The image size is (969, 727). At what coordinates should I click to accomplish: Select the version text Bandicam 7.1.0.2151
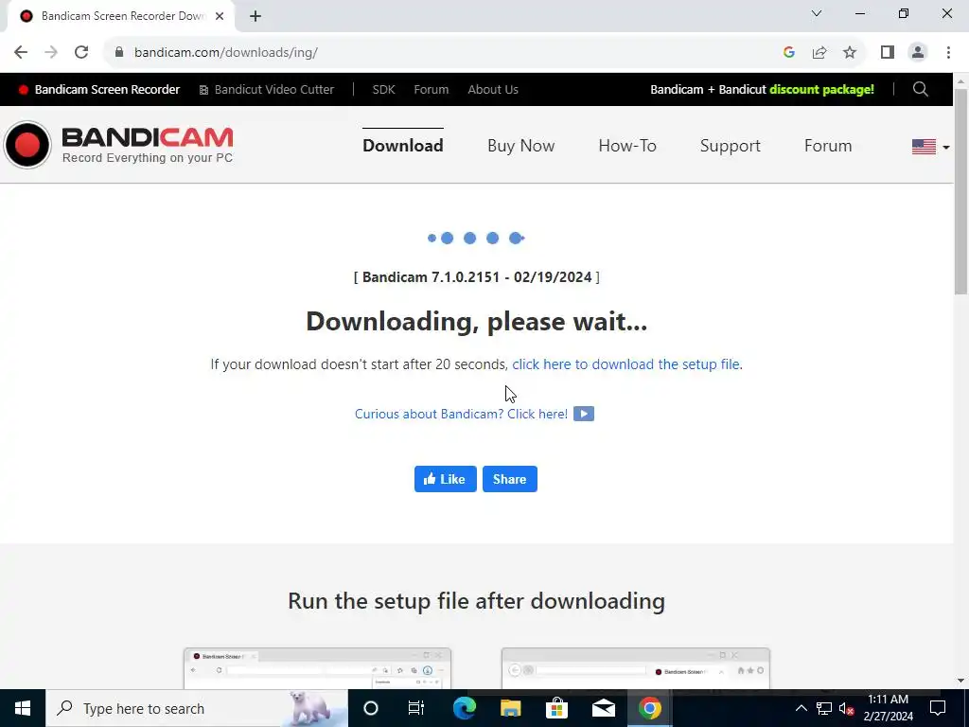click(431, 277)
